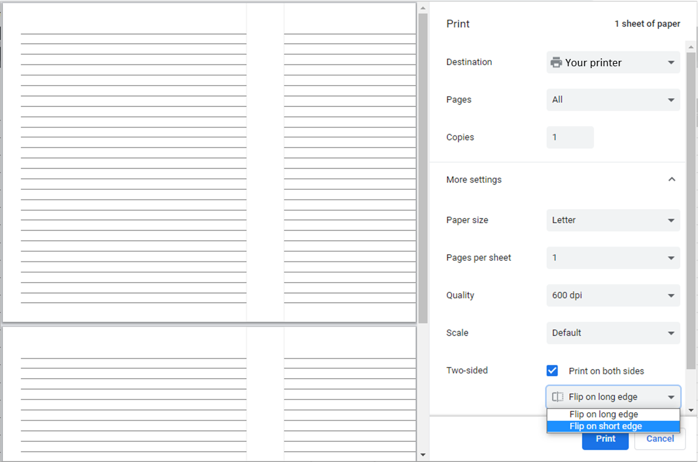
Task: Click the printer icon in Destination field
Action: (556, 63)
